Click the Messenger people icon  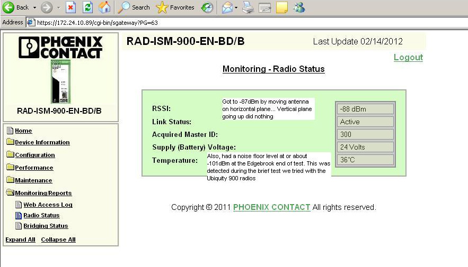tap(299, 7)
